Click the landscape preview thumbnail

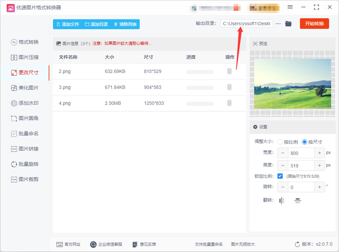coord(293,84)
